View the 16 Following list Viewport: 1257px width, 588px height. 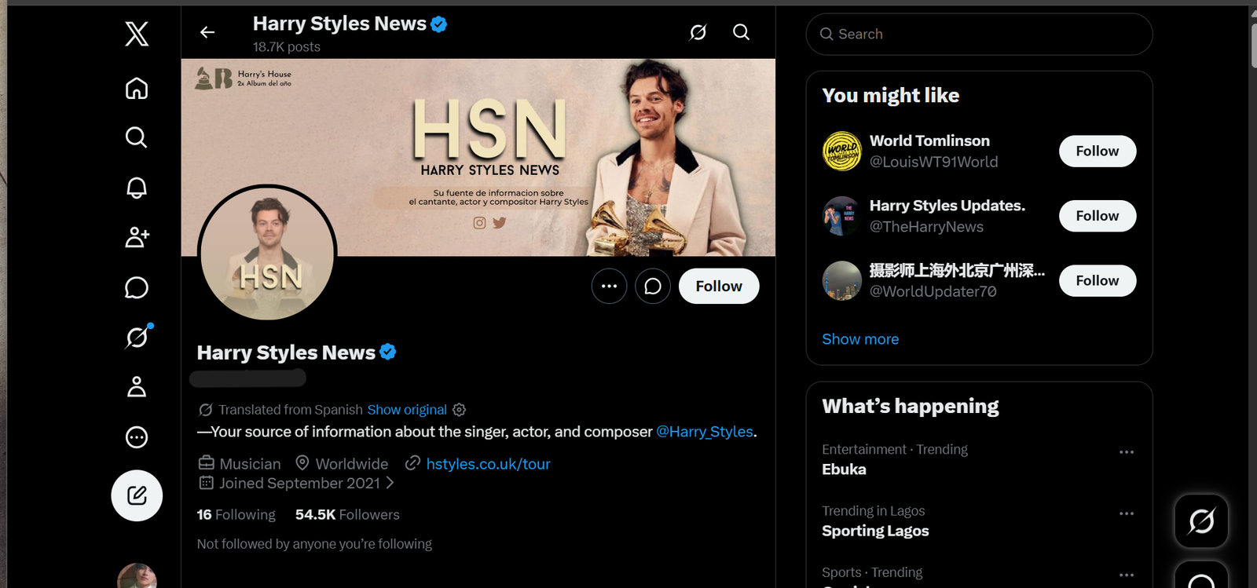[236, 515]
